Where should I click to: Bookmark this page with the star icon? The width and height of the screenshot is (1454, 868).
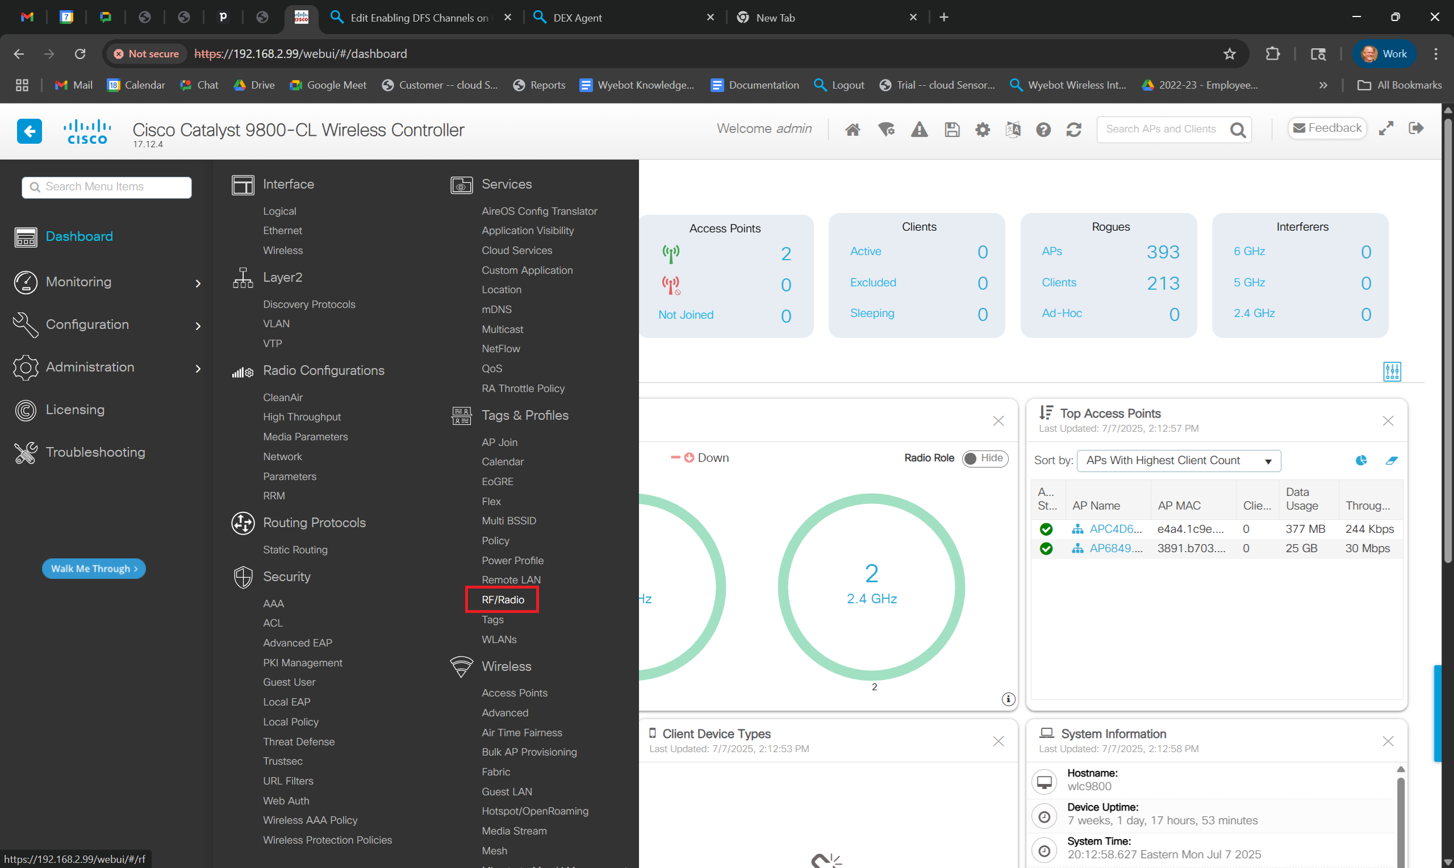click(x=1230, y=54)
